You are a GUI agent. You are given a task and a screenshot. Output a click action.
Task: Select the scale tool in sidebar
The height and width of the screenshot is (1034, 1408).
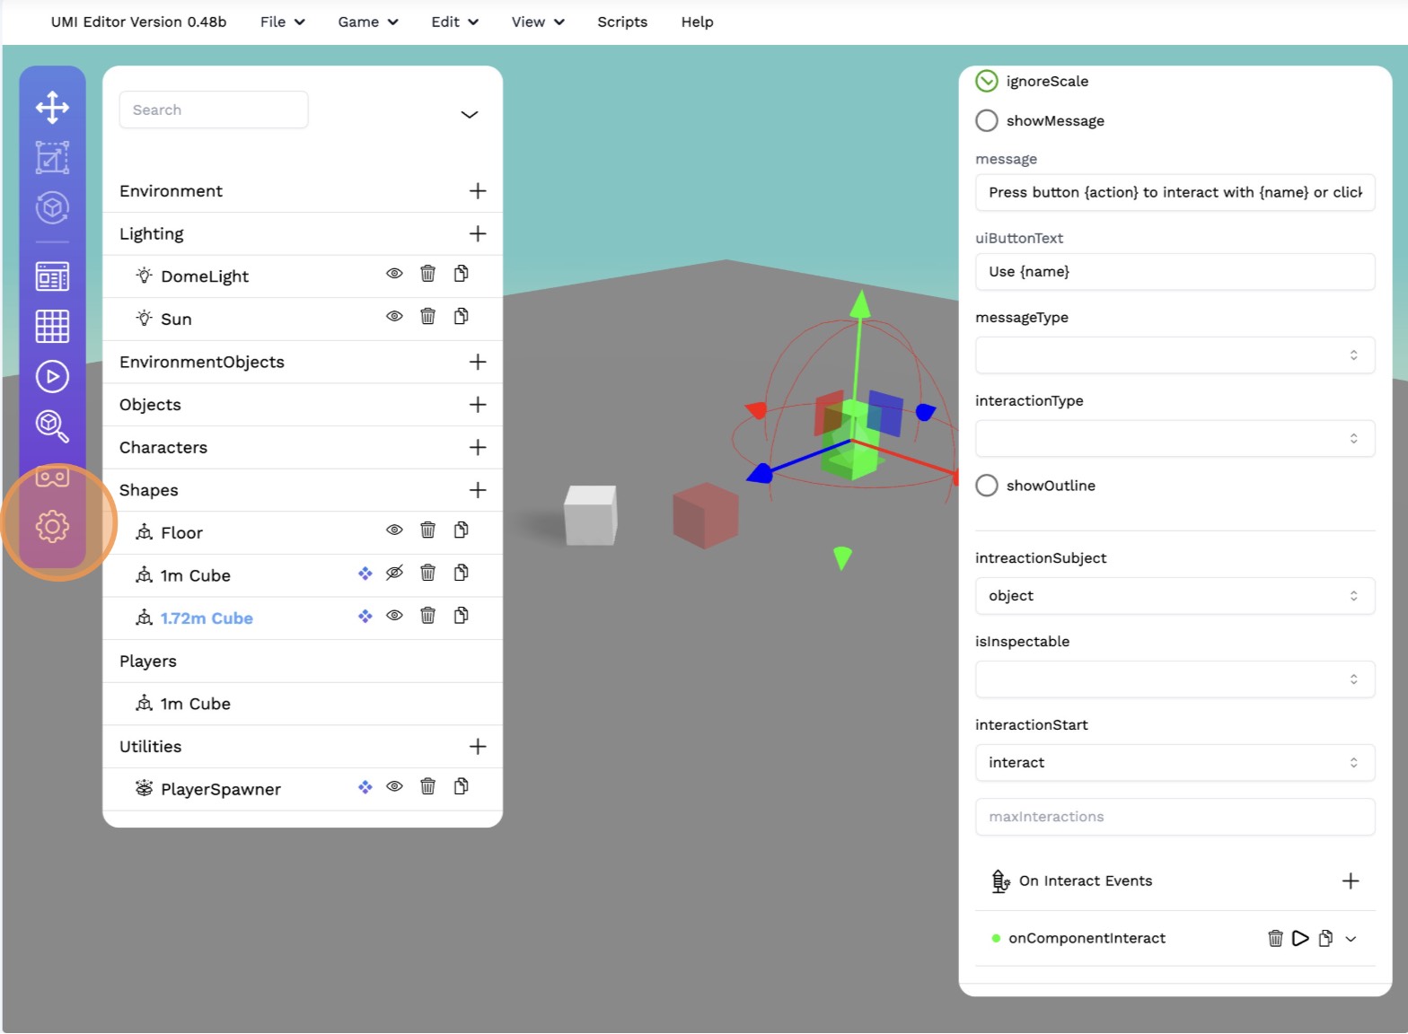pos(52,158)
